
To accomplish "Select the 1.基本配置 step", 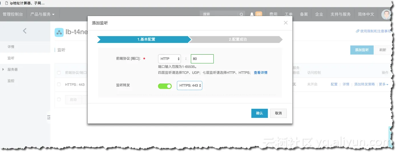I will (x=144, y=39).
